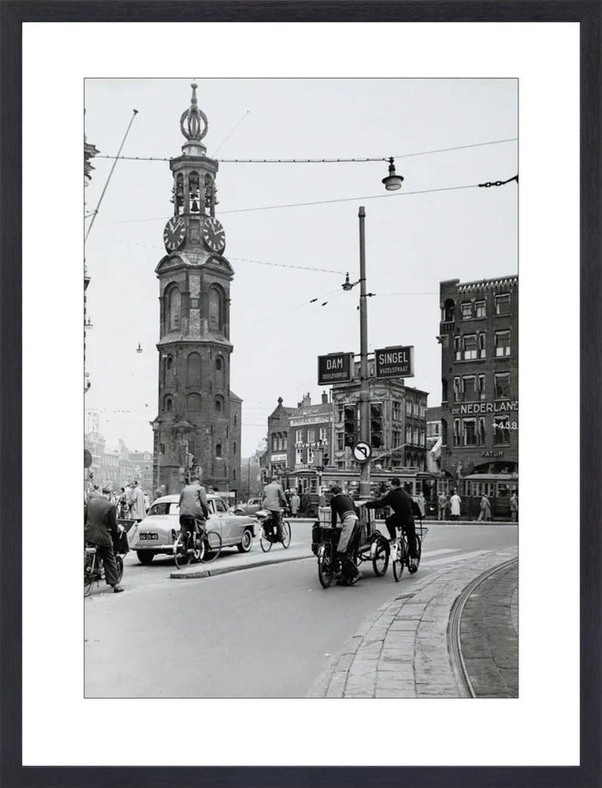Click the DAM street sign

coord(335,368)
